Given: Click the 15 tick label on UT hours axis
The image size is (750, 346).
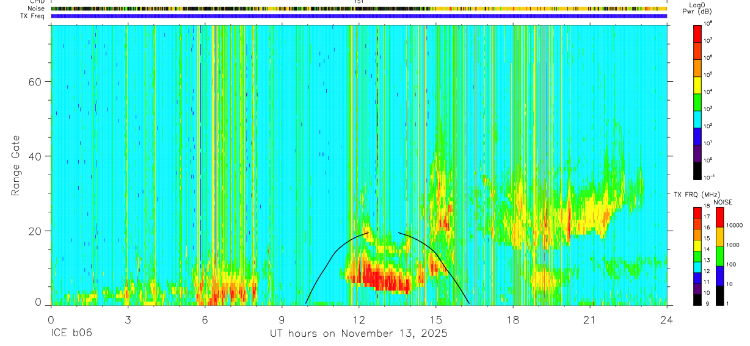Looking at the screenshot, I should coord(435,320).
